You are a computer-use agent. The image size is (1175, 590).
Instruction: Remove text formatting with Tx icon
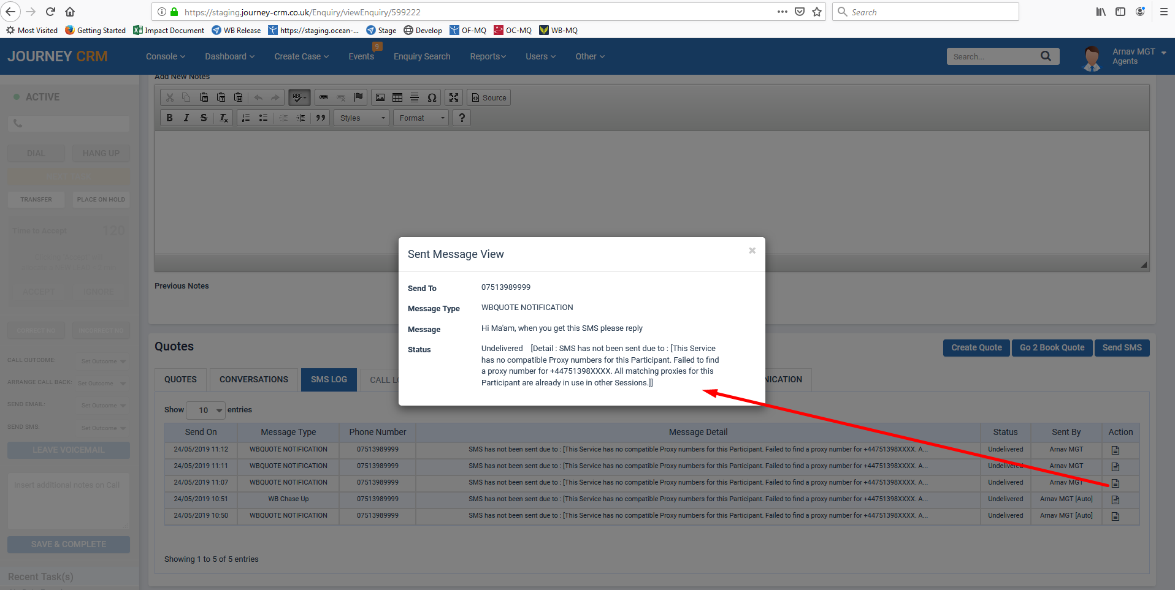click(224, 118)
